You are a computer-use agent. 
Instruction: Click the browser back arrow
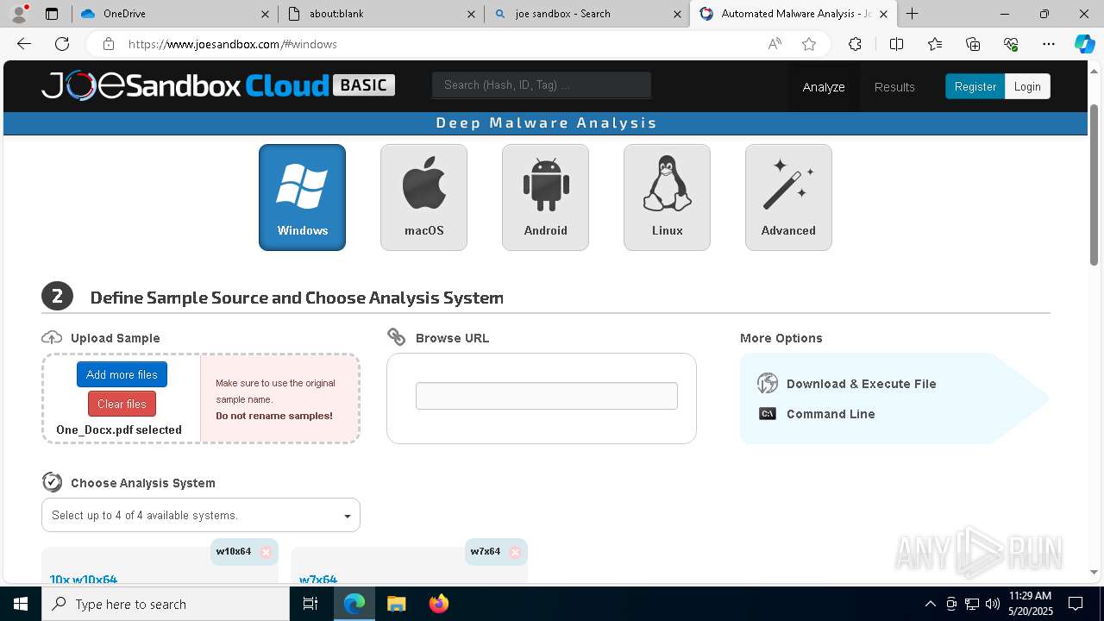pos(24,44)
